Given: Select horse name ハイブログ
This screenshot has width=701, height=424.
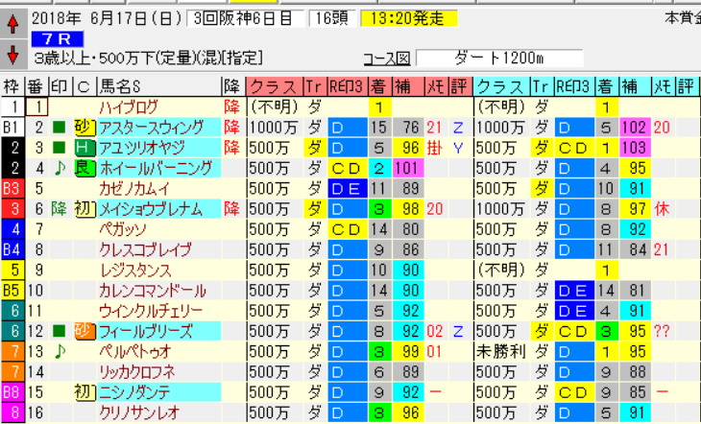Looking at the screenshot, I should point(129,106).
